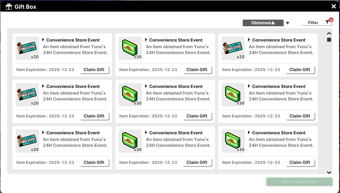The width and height of the screenshot is (340, 193).
Task: Click the green cartridge icon in top-middle card
Action: [x=130, y=48]
